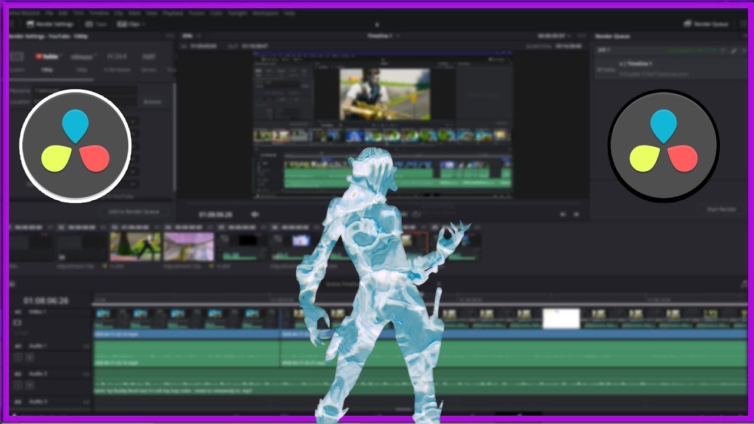
Task: Select the H.264 render preset
Action: click(116, 57)
